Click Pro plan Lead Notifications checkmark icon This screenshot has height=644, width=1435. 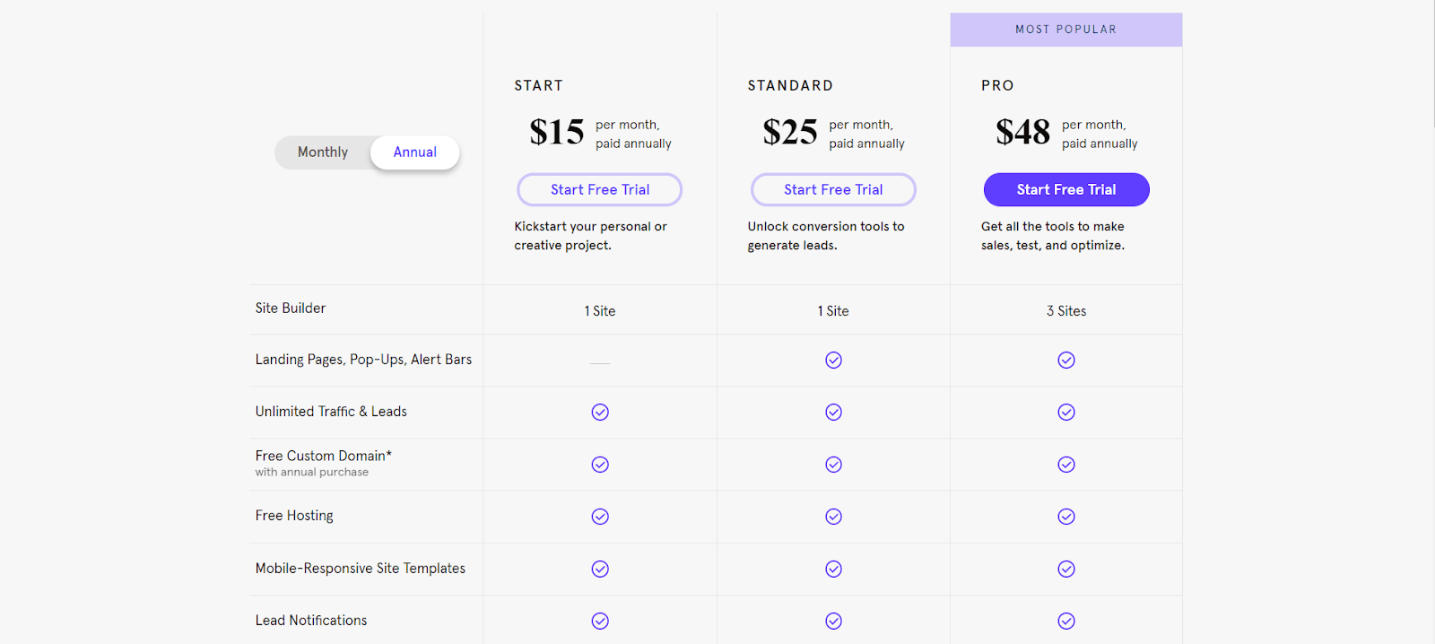(1066, 621)
